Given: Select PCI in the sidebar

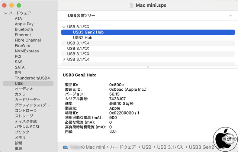Looking at the screenshot, I should (18, 56).
